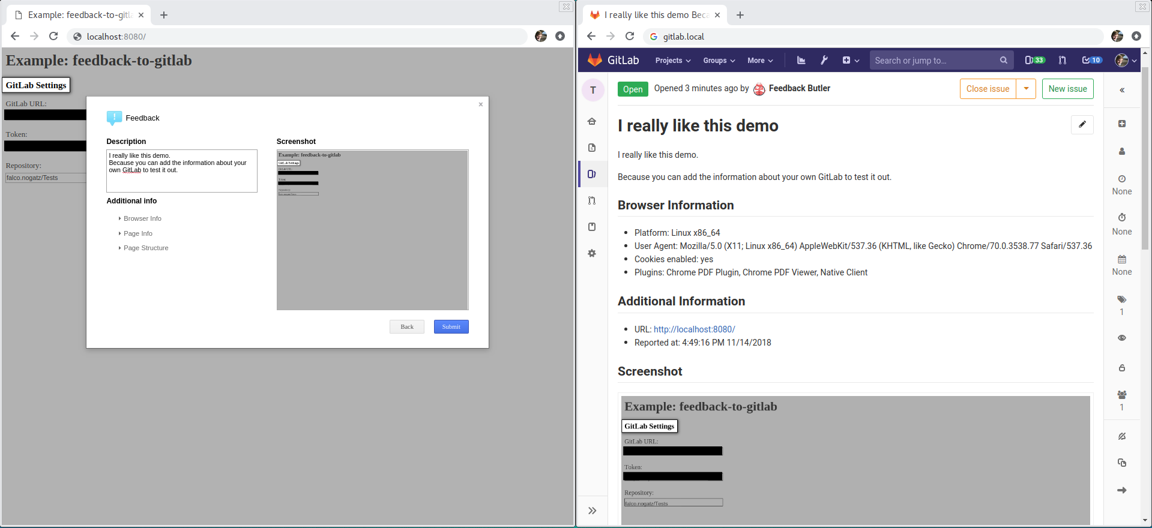The image size is (1152, 528).
Task: Click milestone clock icon in right sidebar
Action: tap(1122, 179)
